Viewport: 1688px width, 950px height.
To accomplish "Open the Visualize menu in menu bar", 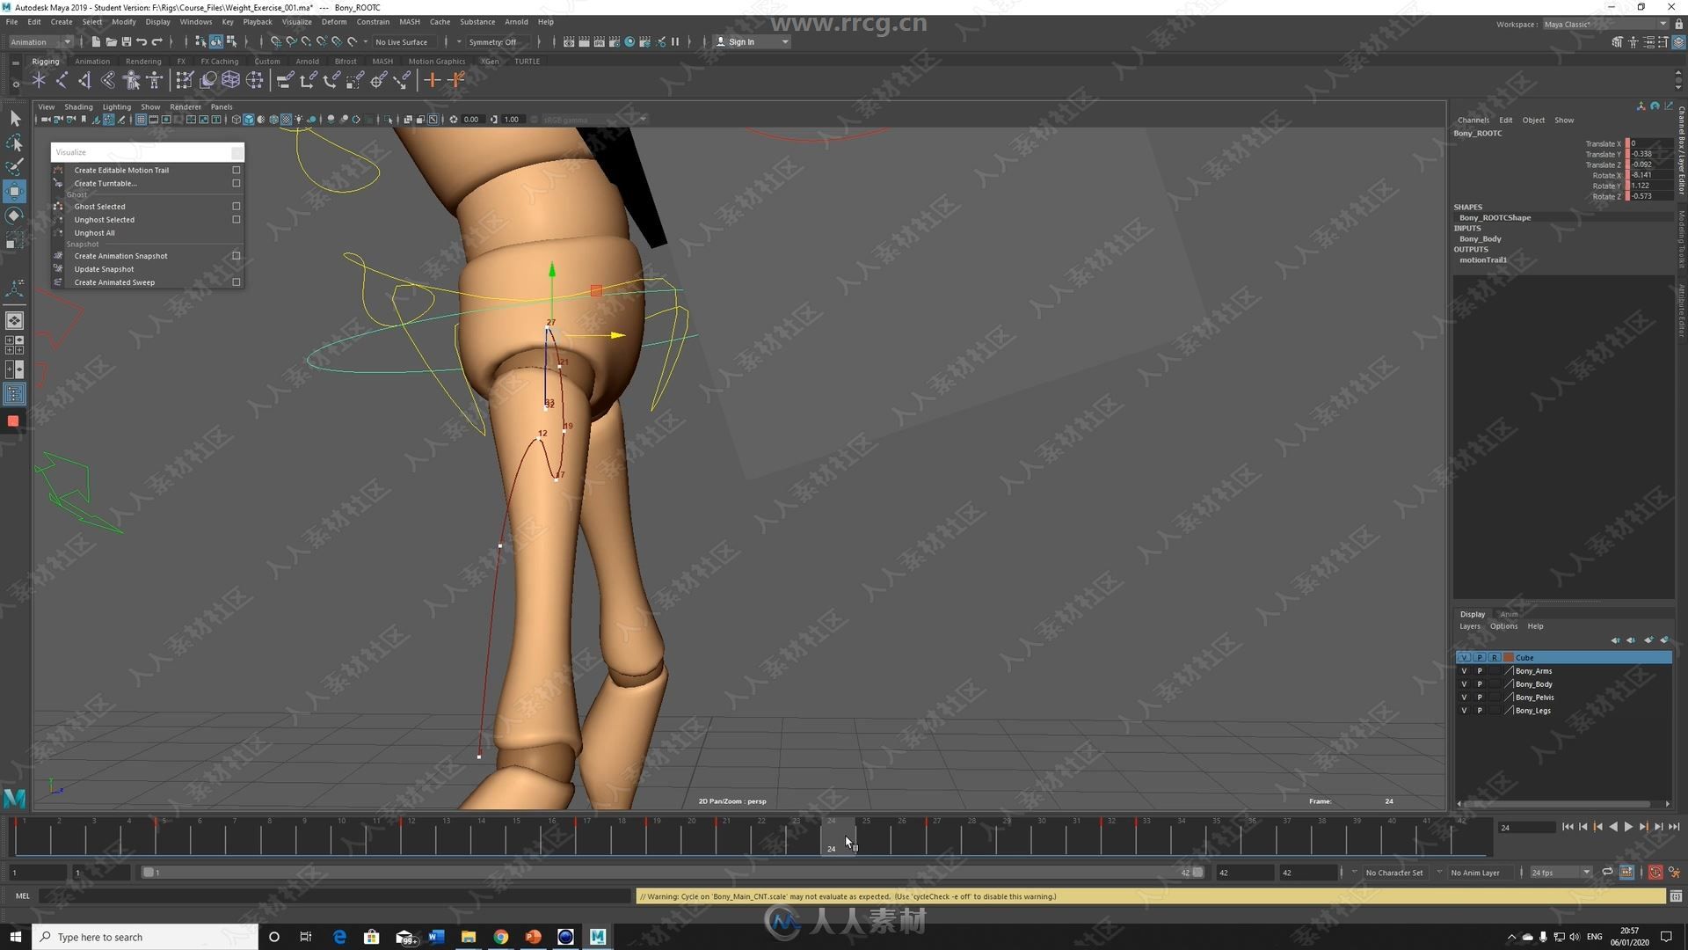I will tap(296, 21).
